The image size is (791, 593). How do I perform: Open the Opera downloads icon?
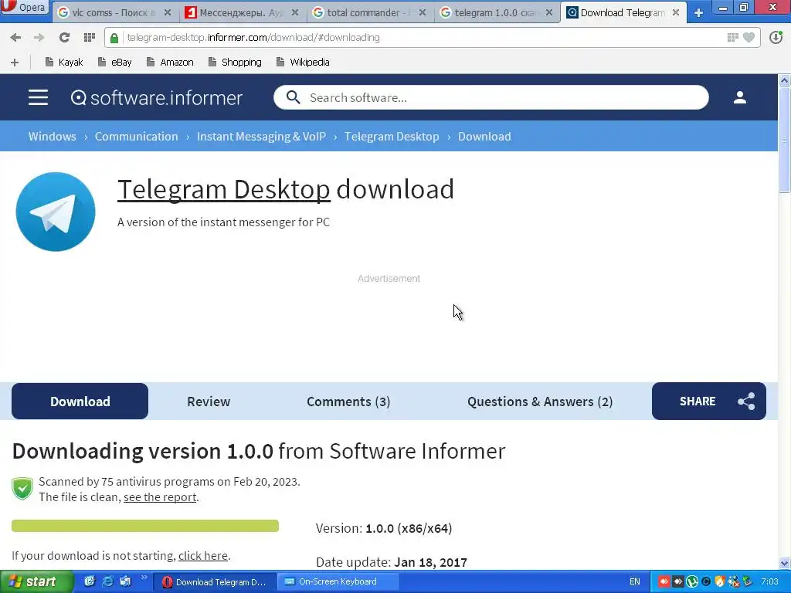point(776,37)
